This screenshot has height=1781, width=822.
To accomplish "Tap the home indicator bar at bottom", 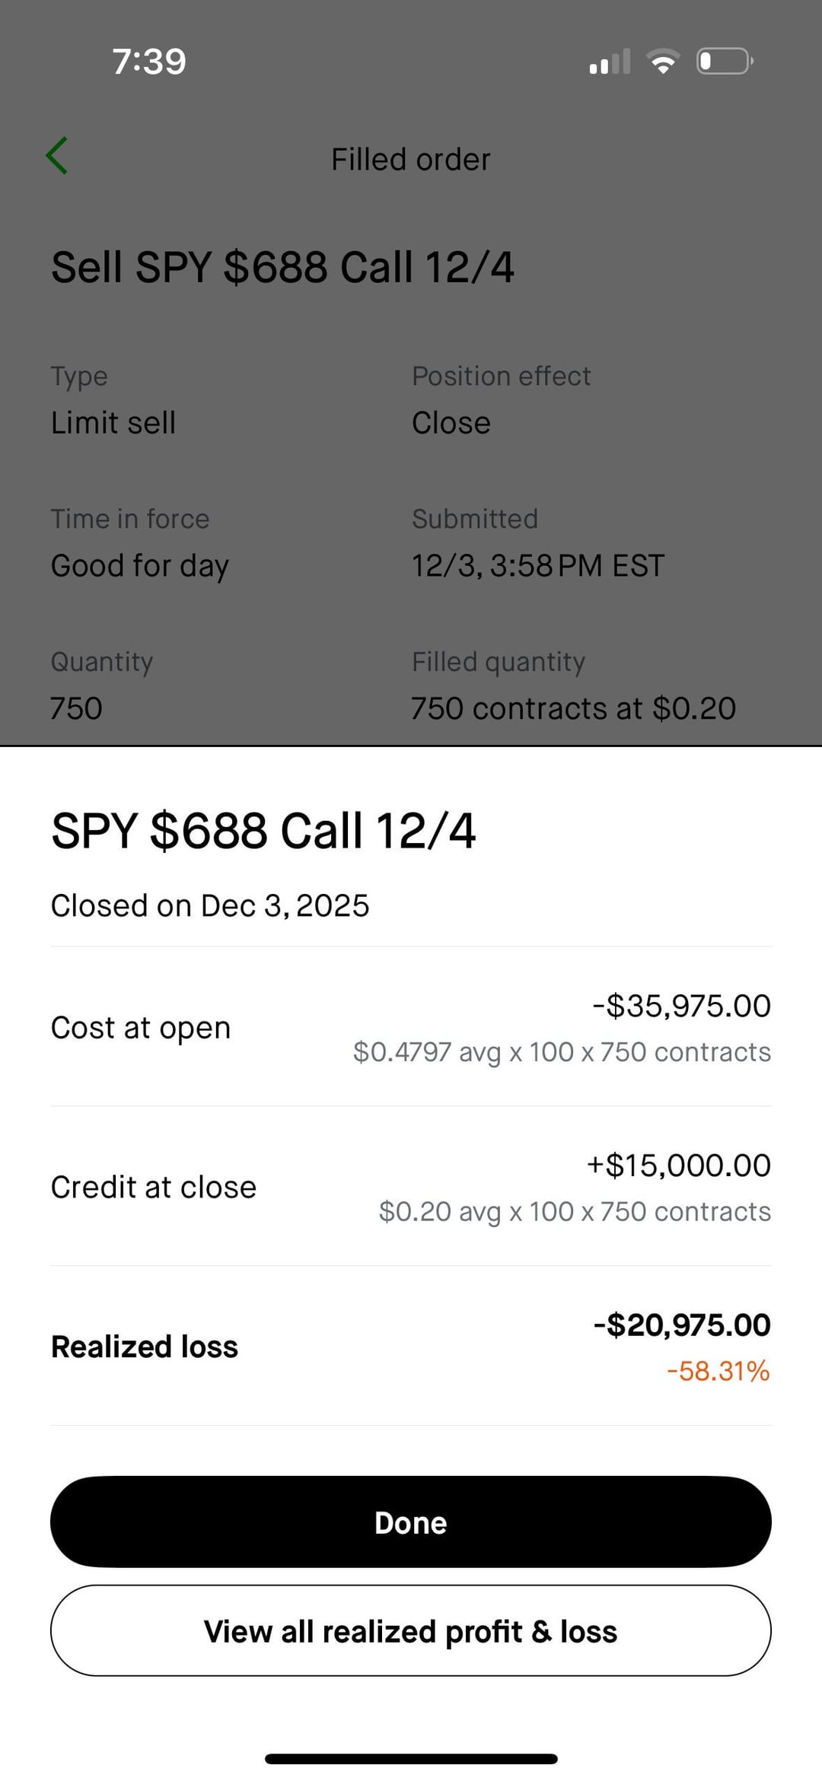I will tap(411, 1759).
